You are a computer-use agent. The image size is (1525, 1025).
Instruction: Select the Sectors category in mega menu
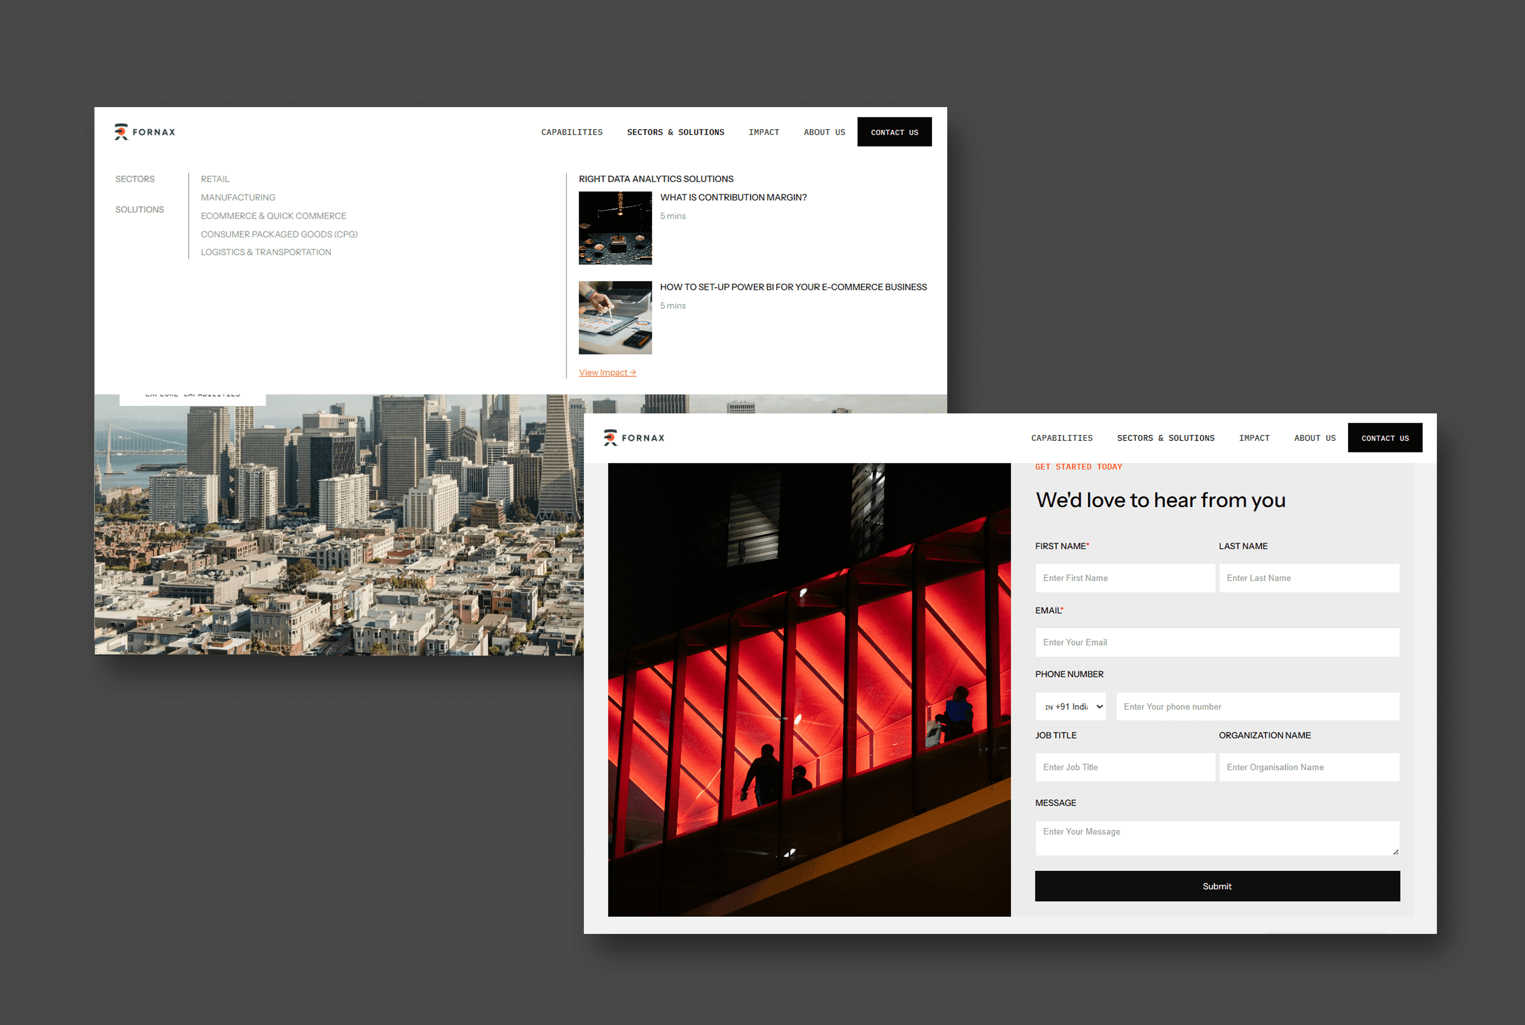(135, 179)
